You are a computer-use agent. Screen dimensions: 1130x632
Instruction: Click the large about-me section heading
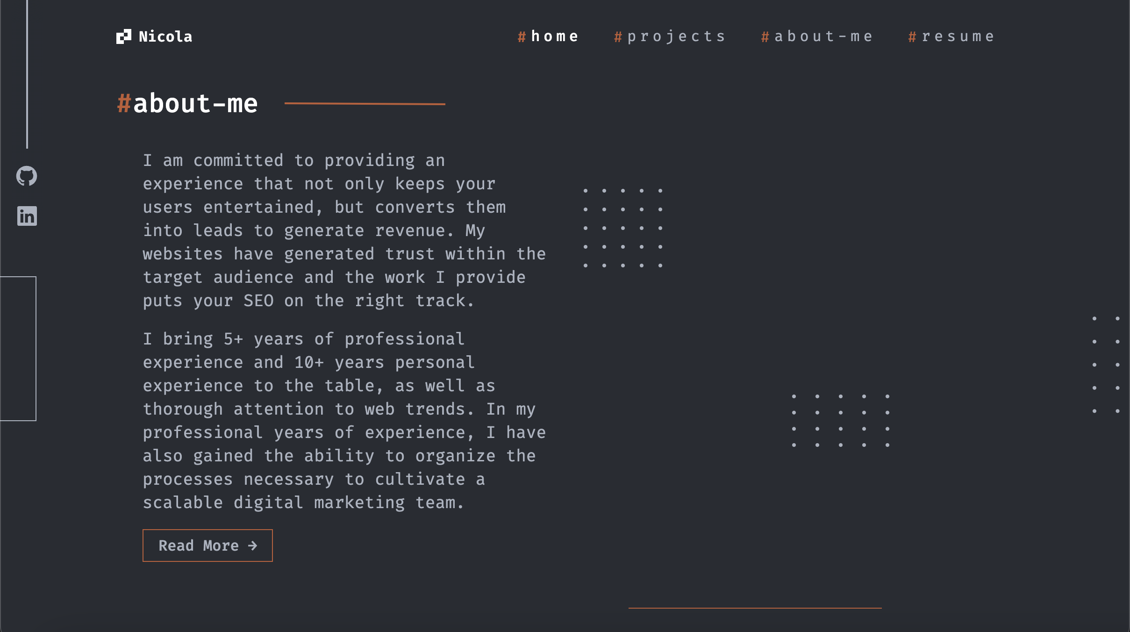coord(187,103)
